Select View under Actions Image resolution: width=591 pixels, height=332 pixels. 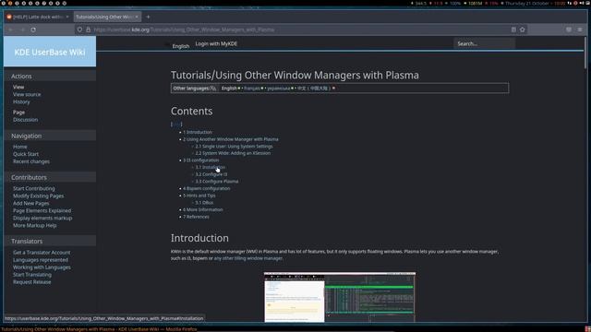point(18,87)
